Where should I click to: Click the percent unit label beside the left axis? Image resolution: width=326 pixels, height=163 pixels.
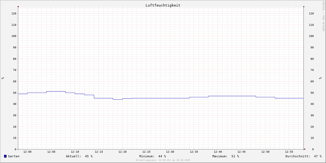(3, 78)
